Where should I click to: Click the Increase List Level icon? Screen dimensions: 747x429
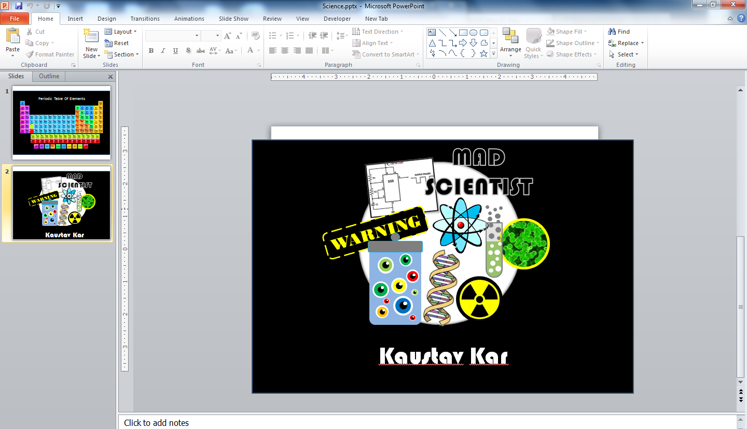coord(325,36)
